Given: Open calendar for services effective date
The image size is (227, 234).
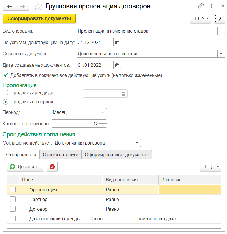Looking at the screenshot, I should [x=117, y=42].
